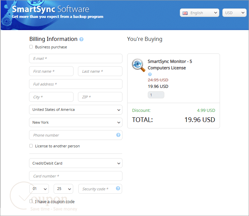Click the TOTAL 19.96 USD amount
This screenshot has width=249, height=216.
click(200, 120)
